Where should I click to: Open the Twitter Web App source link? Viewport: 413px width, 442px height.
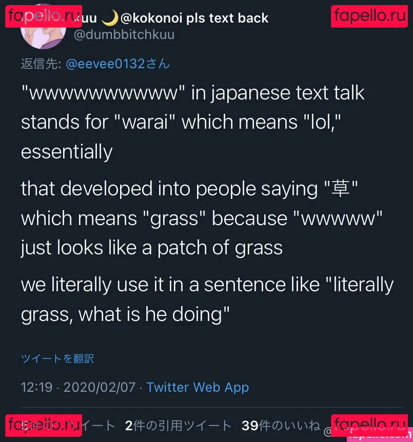click(x=198, y=387)
